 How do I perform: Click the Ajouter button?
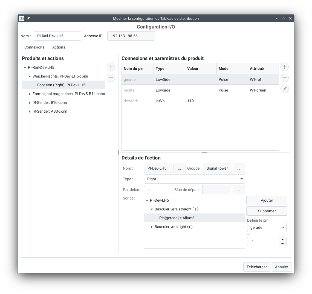(x=267, y=200)
